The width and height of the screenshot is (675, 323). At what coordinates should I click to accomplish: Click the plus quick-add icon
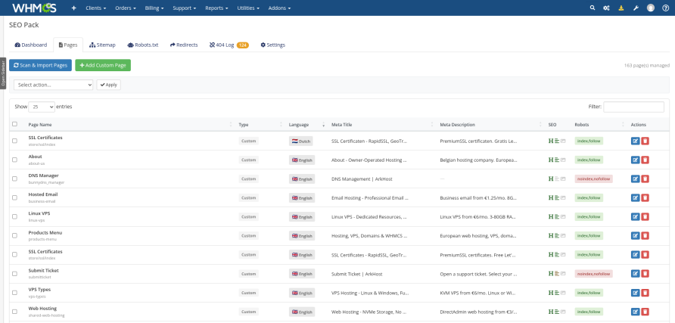[73, 8]
